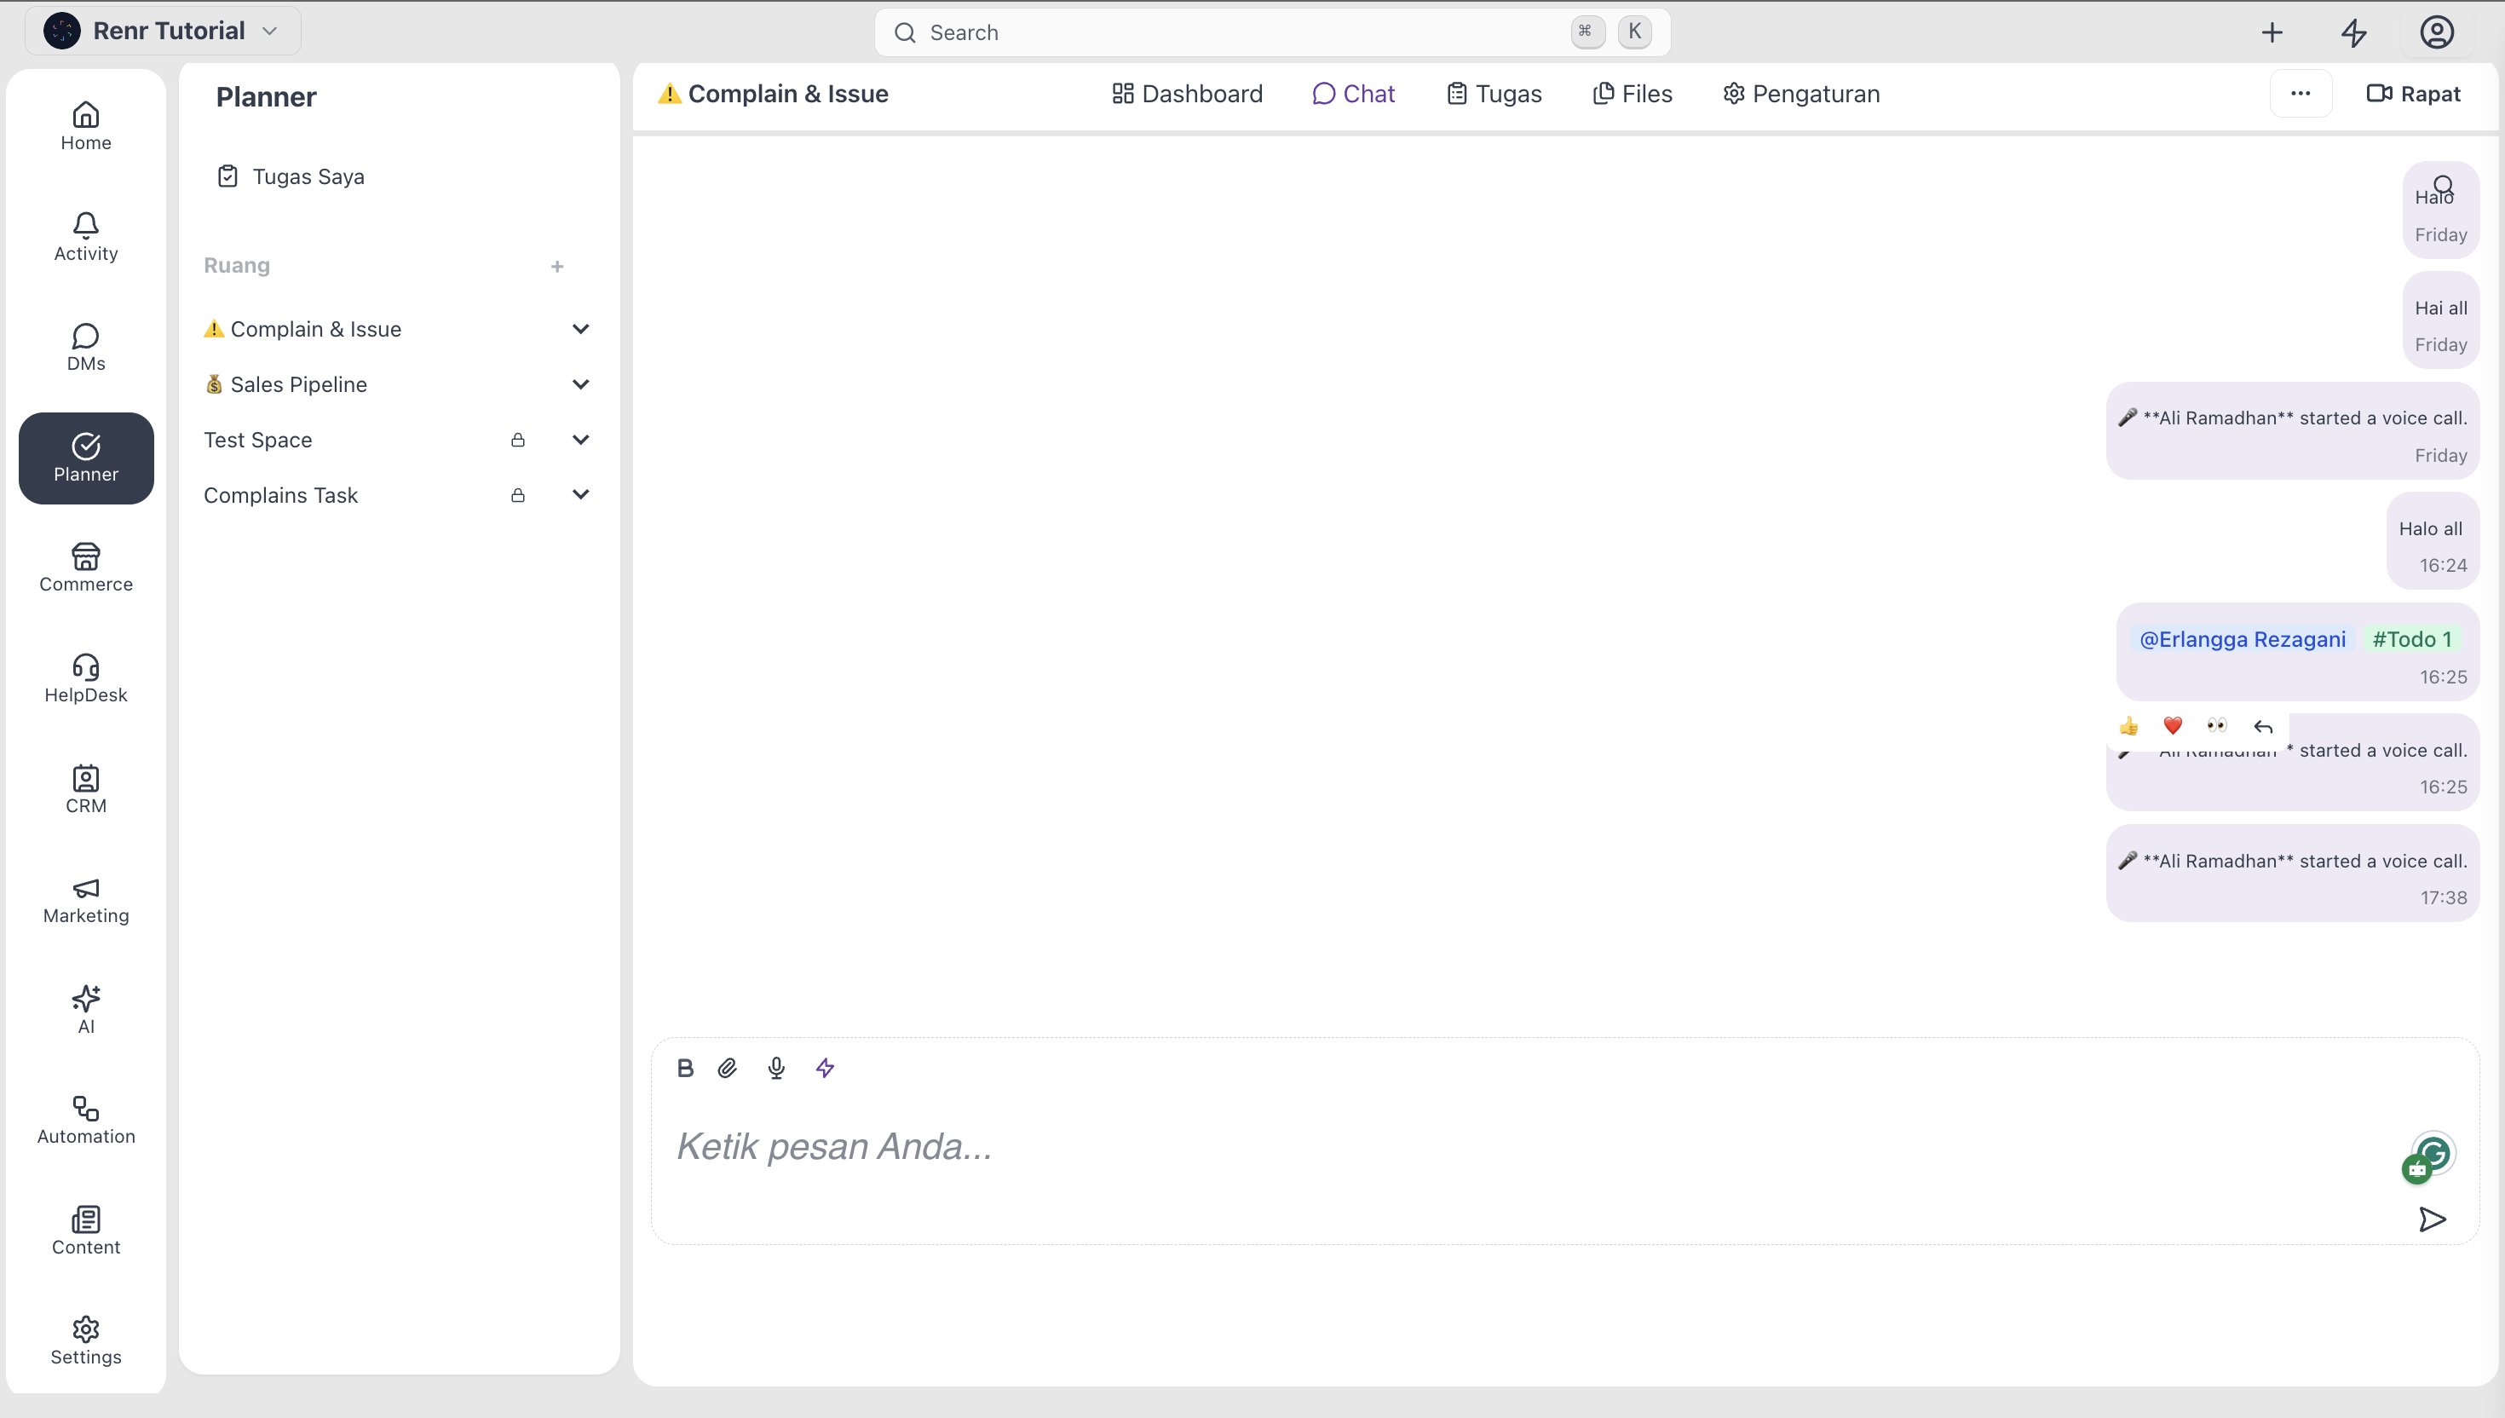Image resolution: width=2505 pixels, height=1418 pixels.
Task: Click the lock icon on Complains Task
Action: pos(518,495)
